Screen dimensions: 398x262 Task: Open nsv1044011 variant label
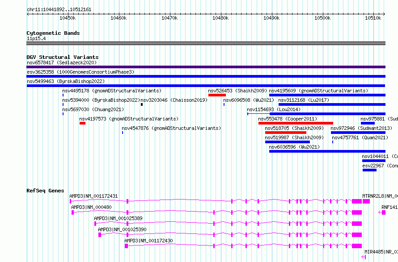(380, 156)
